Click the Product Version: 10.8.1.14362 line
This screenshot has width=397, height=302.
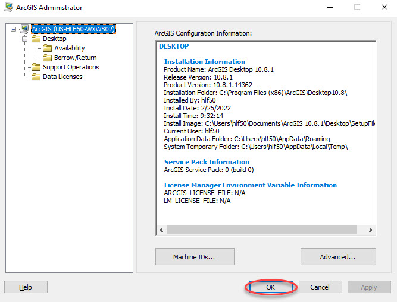point(208,85)
